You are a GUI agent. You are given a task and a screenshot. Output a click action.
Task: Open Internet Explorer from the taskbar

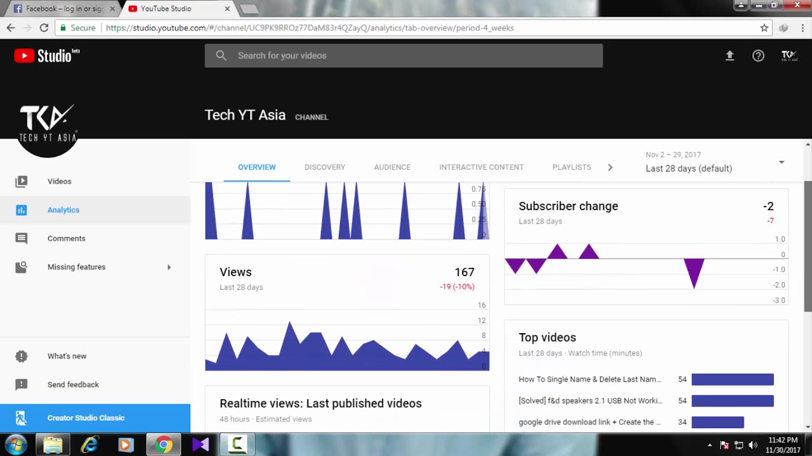click(89, 445)
